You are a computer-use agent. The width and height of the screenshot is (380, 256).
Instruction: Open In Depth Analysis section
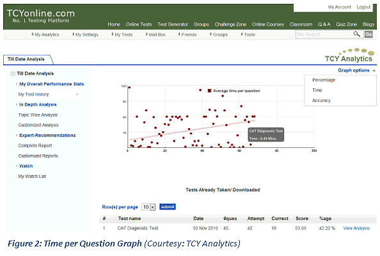[38, 104]
